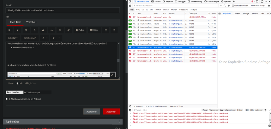Click the error count indicator
The height and width of the screenshot is (129, 271).
tap(253, 1)
